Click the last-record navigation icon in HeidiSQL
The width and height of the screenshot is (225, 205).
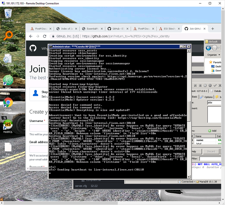pyautogui.click(x=200, y=85)
